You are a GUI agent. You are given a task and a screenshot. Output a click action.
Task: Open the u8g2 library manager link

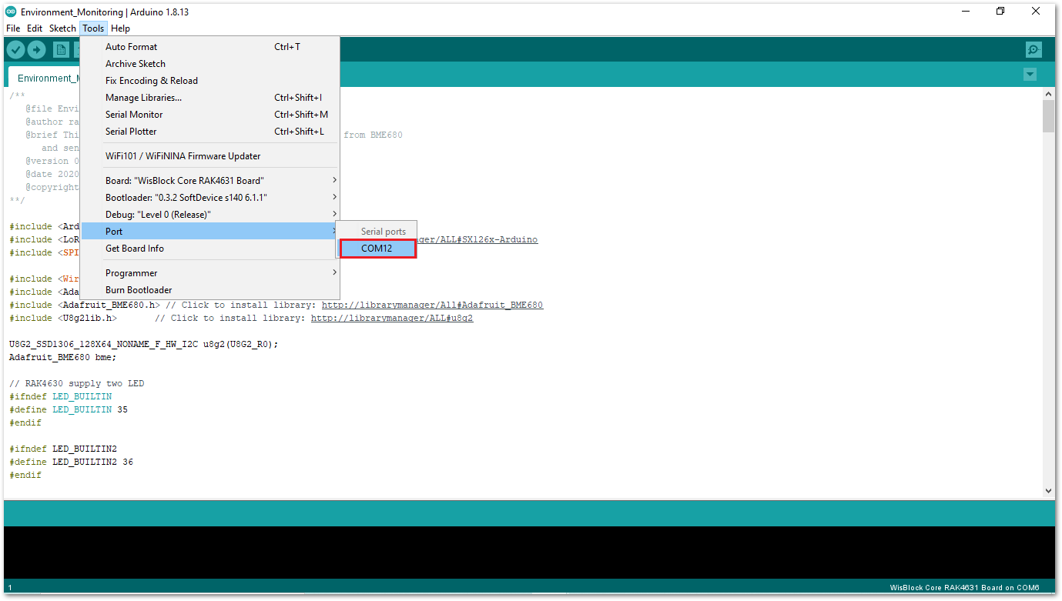pyautogui.click(x=391, y=318)
